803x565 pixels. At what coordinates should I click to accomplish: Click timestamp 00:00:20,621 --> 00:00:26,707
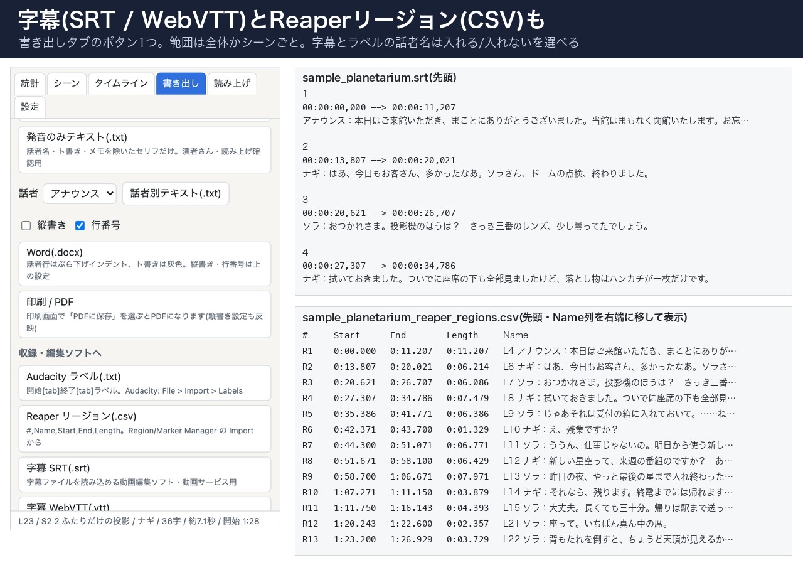(379, 213)
